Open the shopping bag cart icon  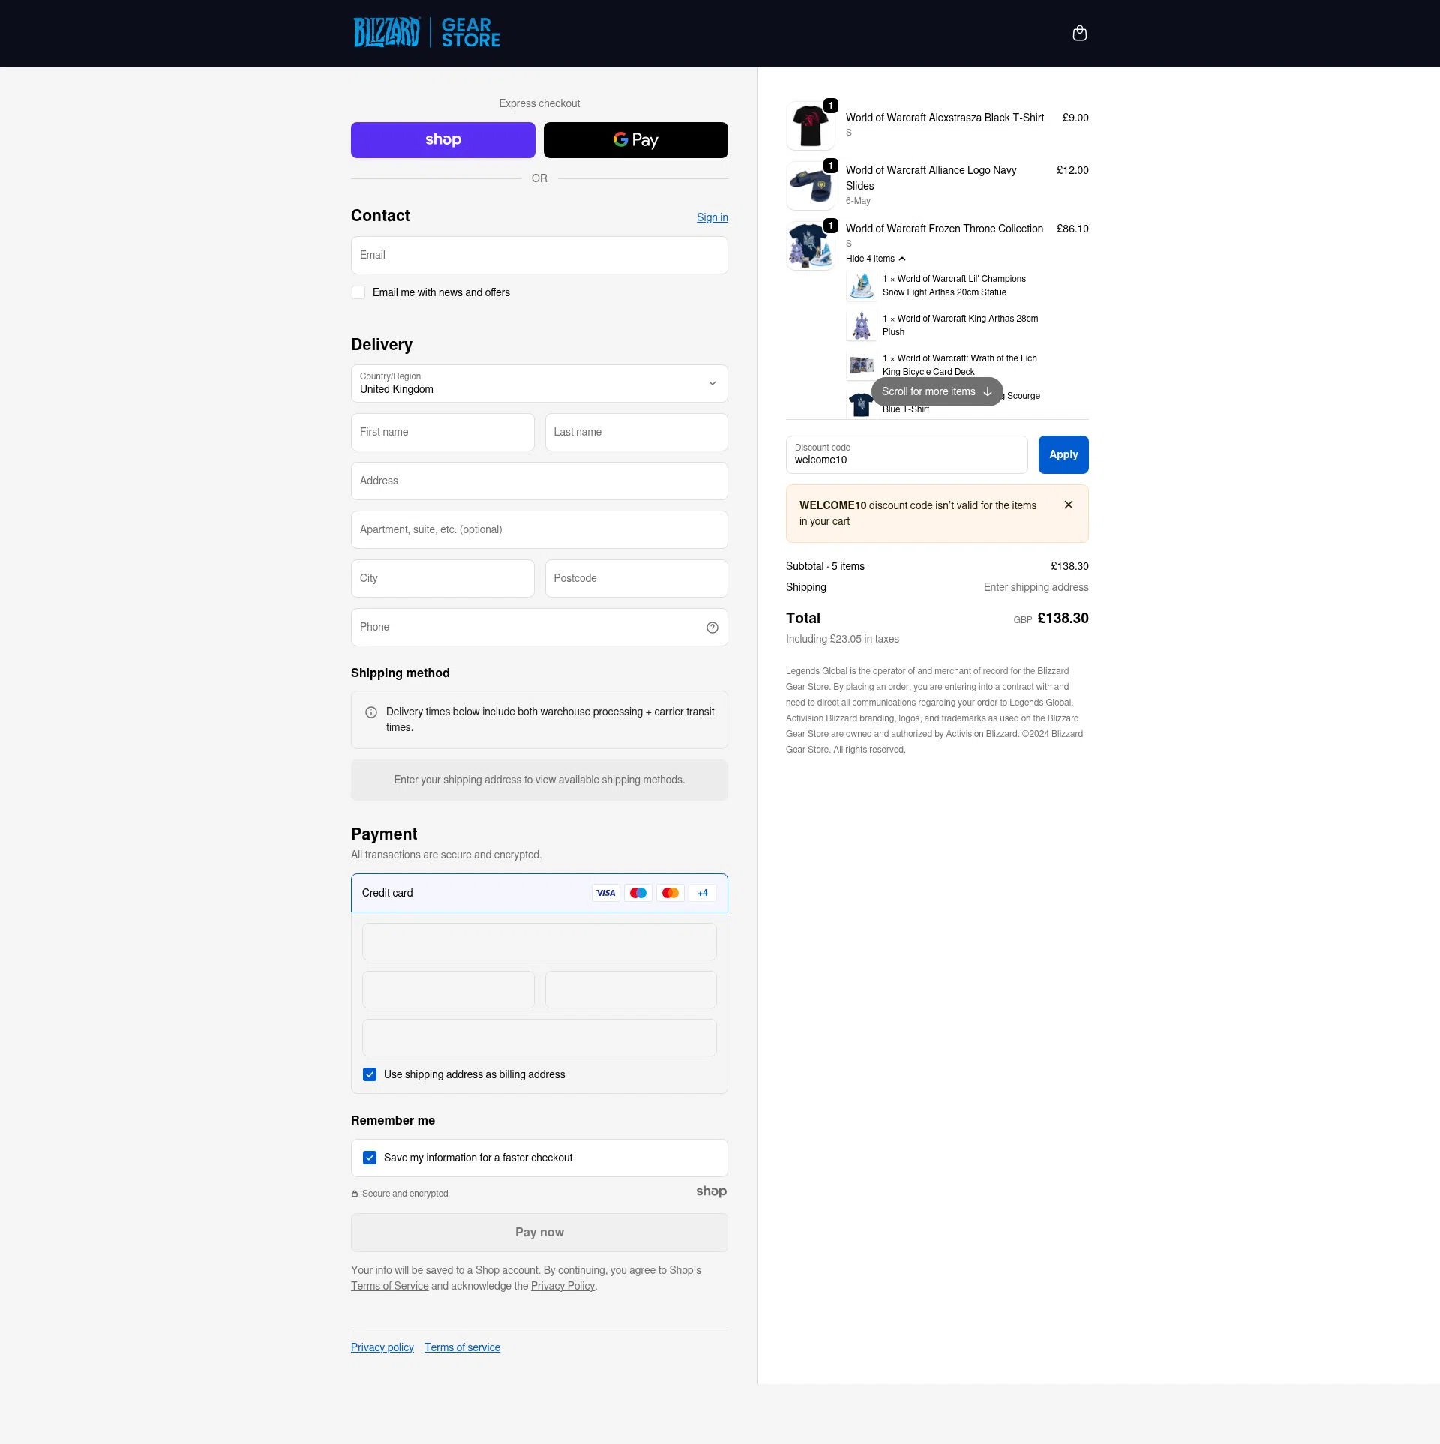point(1079,33)
